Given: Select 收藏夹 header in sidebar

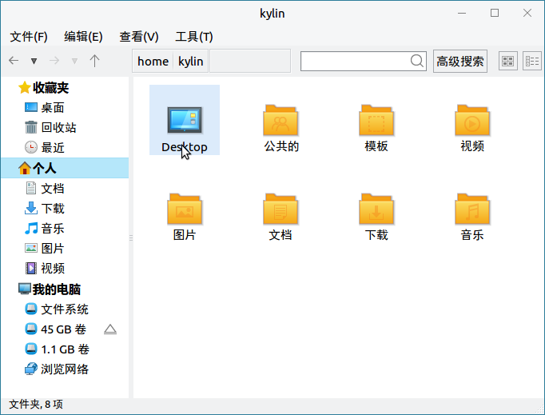Looking at the screenshot, I should (x=43, y=88).
